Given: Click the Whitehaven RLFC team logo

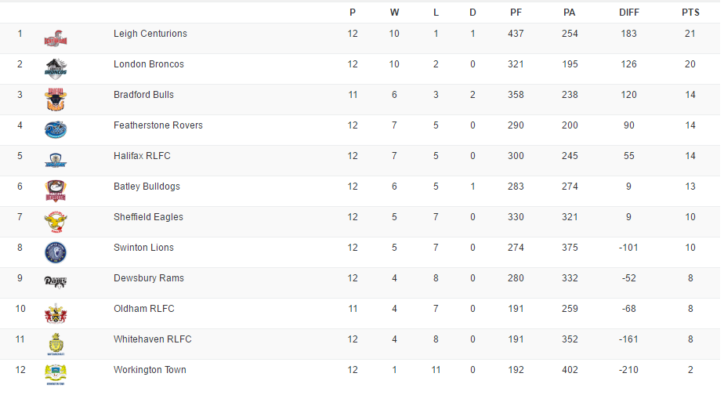Looking at the screenshot, I should click(x=56, y=344).
